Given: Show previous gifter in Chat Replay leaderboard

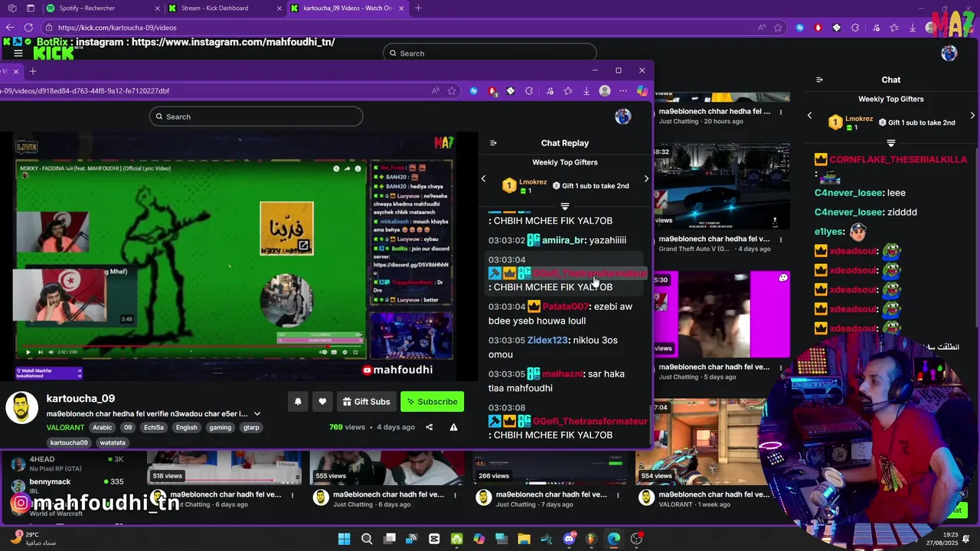Looking at the screenshot, I should point(483,179).
